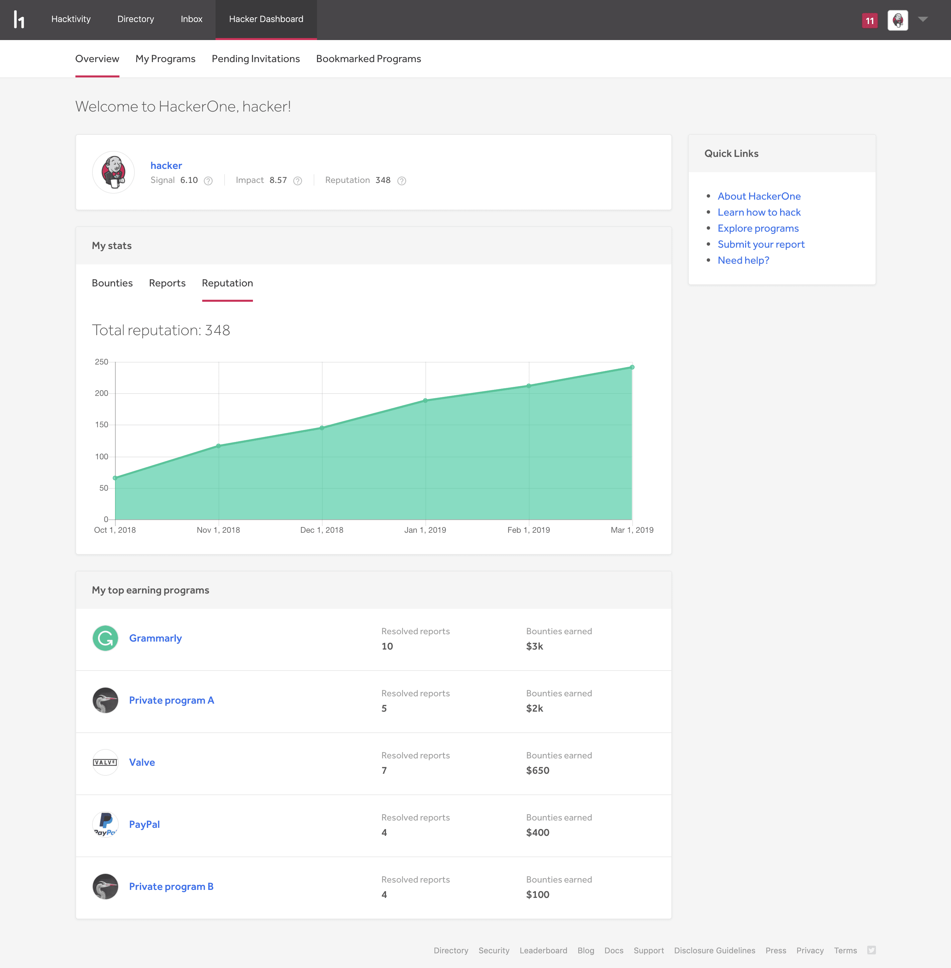
Task: Open the My Programs tab
Action: (165, 59)
